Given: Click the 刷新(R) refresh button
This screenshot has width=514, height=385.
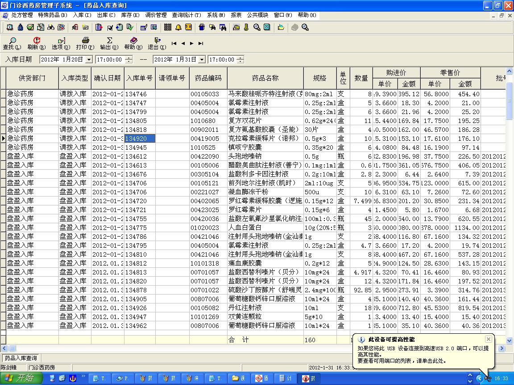Looking at the screenshot, I should tap(37, 44).
